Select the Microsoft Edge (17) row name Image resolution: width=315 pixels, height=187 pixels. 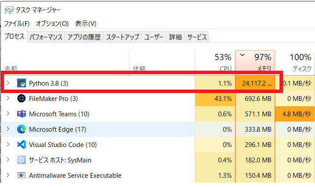pyautogui.click(x=57, y=129)
